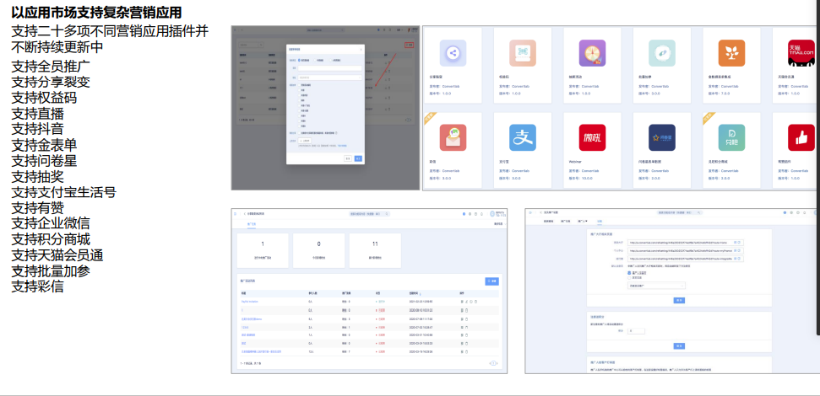
Task: Click the blue create button above promotion table
Action: tap(491, 281)
